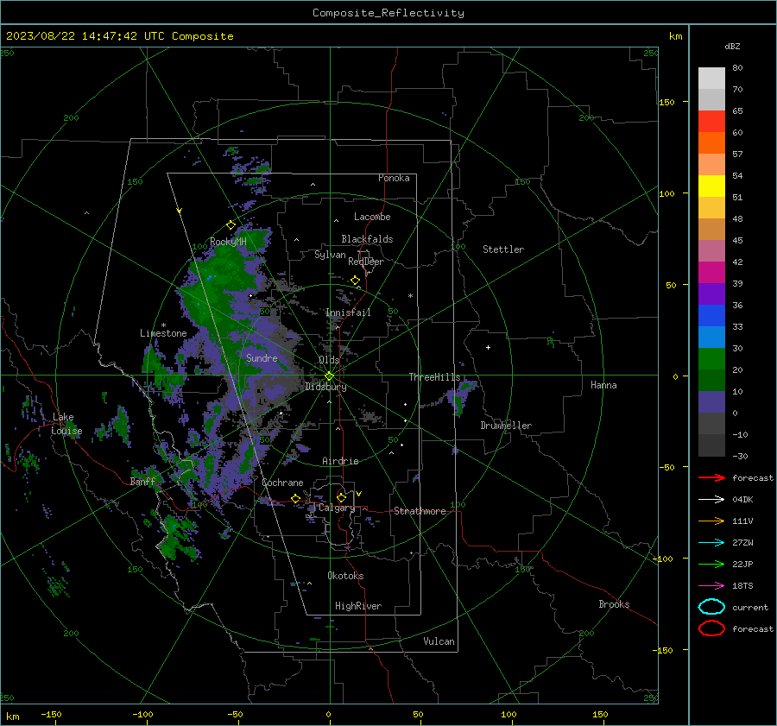Click the dBZ legend heading
777x726 pixels.
click(732, 46)
